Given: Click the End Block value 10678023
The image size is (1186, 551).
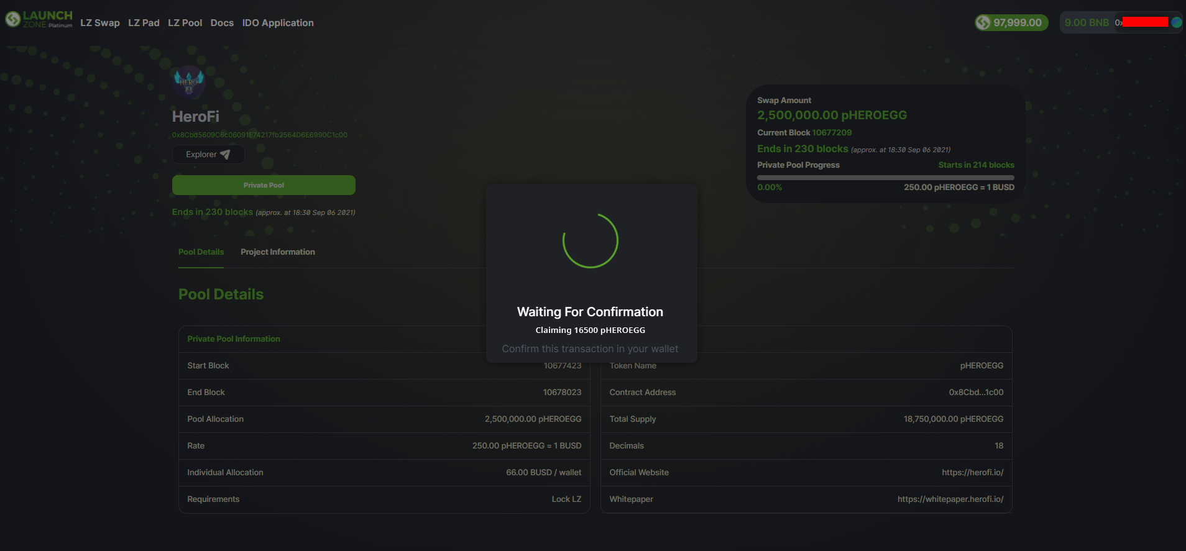Looking at the screenshot, I should point(562,393).
